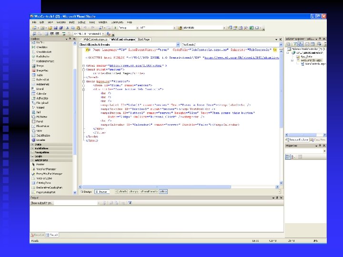Click the Open File folder toolbar icon
Screen dimensions: 343x257
[x=50, y=28]
